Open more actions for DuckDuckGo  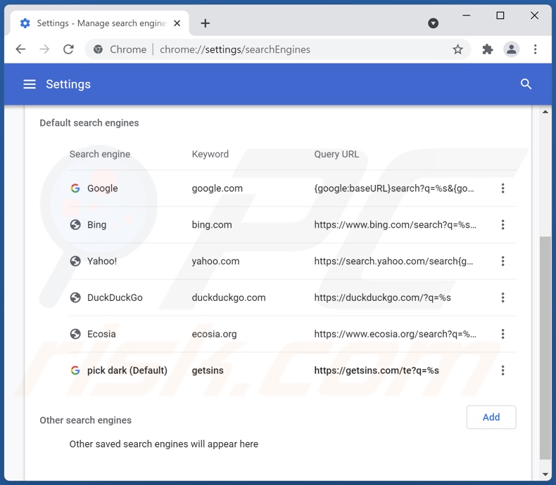[503, 297]
